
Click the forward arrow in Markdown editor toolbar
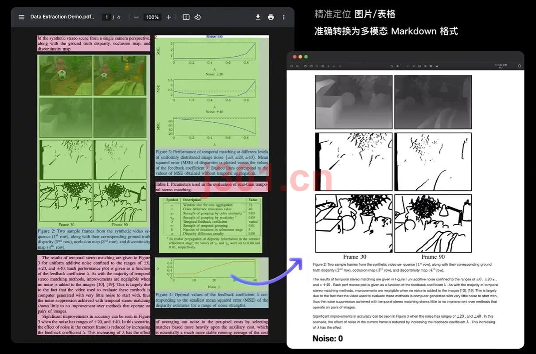340,66
